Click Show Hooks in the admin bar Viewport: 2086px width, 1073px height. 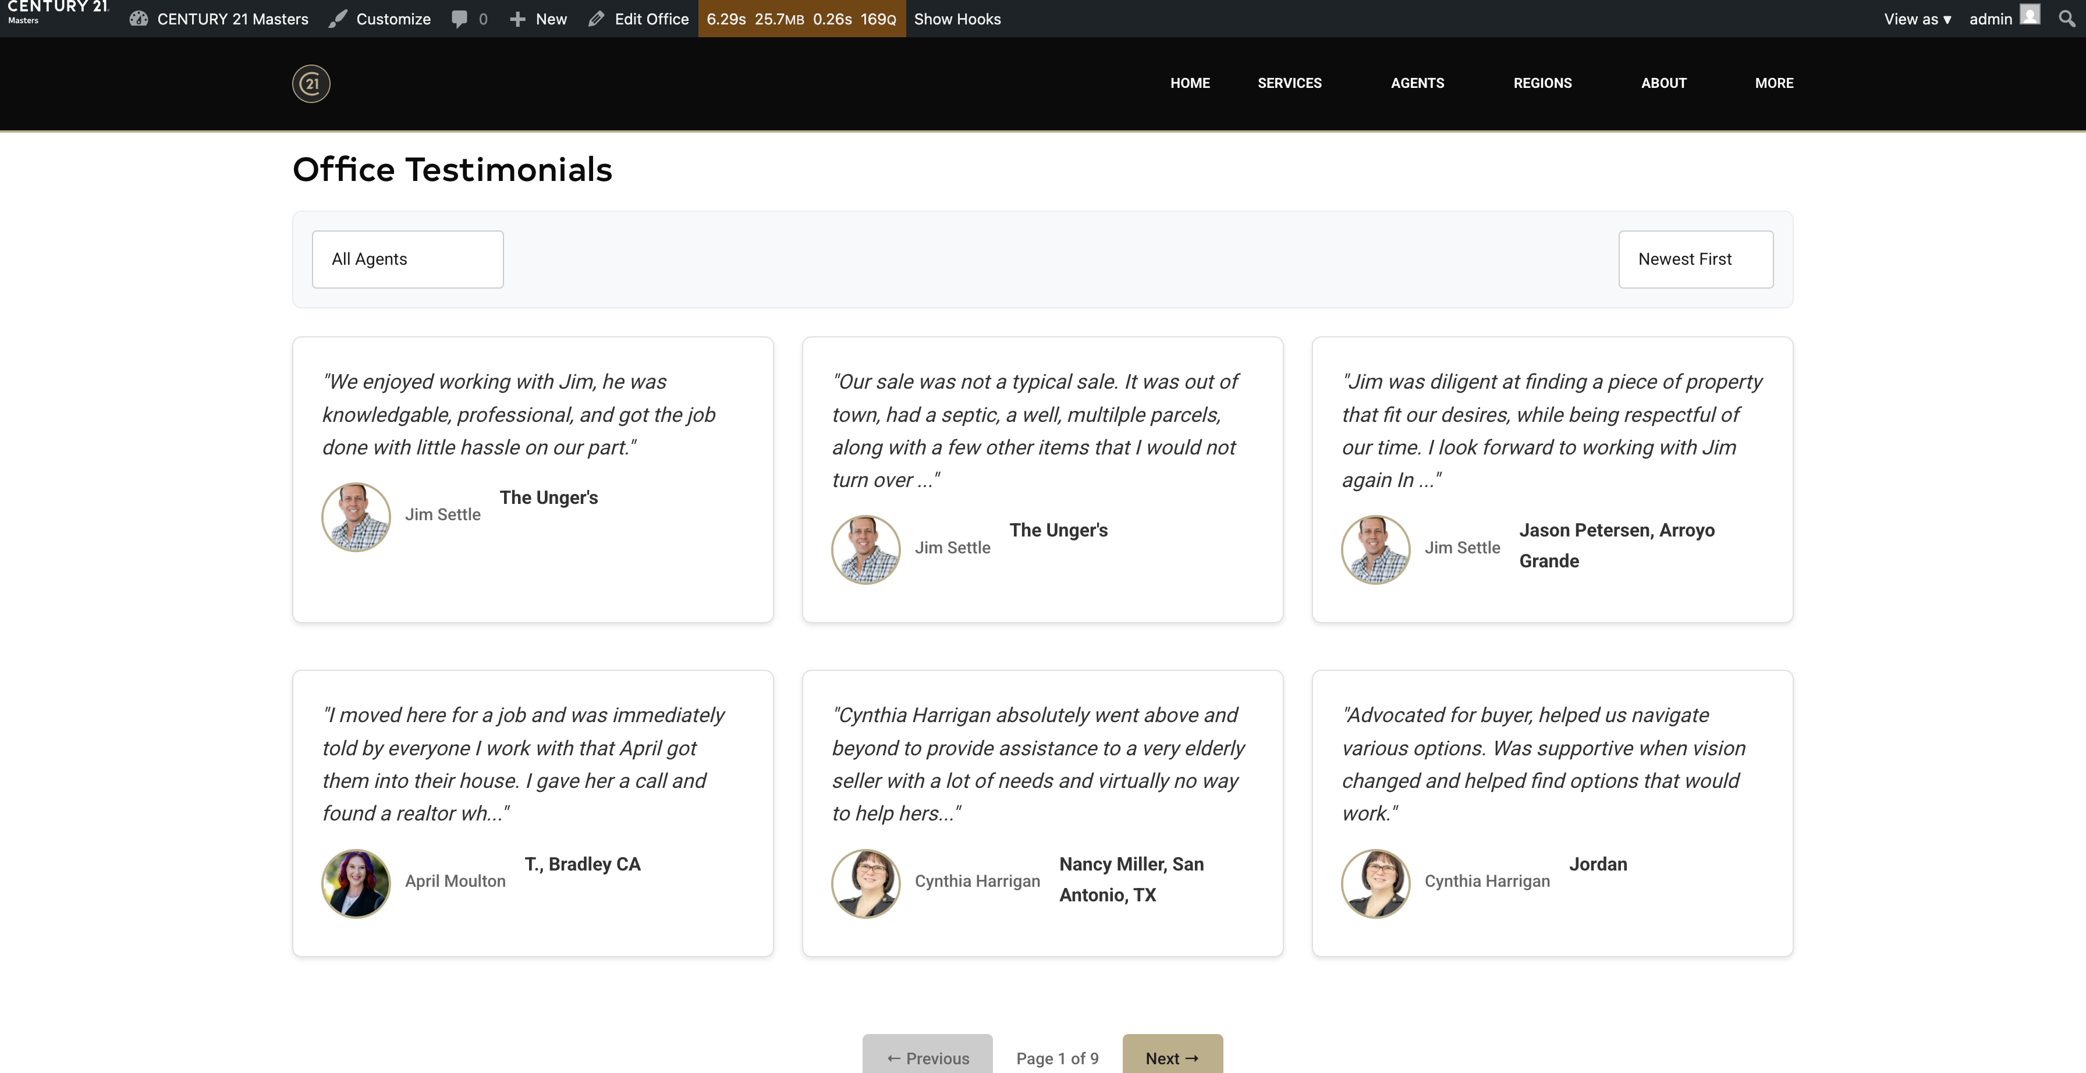(957, 19)
